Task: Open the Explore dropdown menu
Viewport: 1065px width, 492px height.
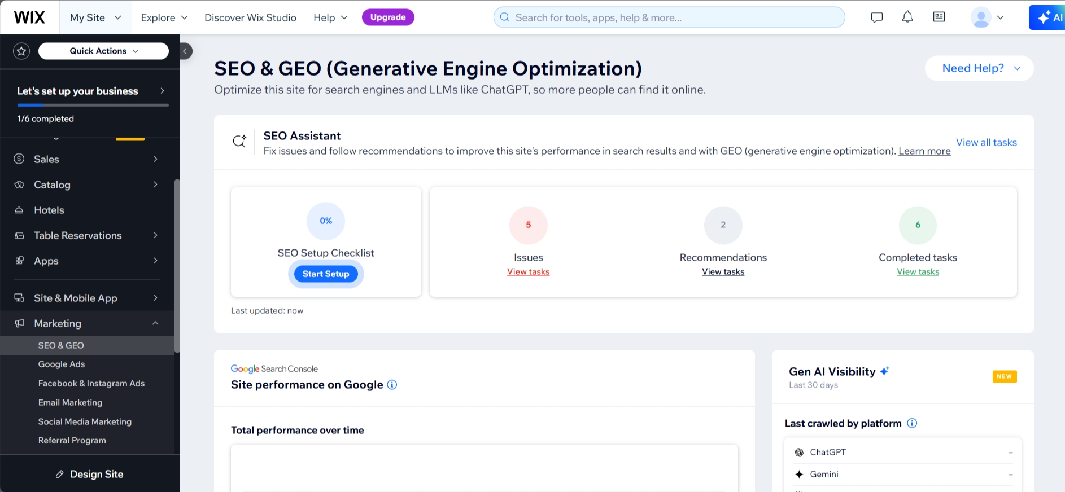Action: (164, 17)
